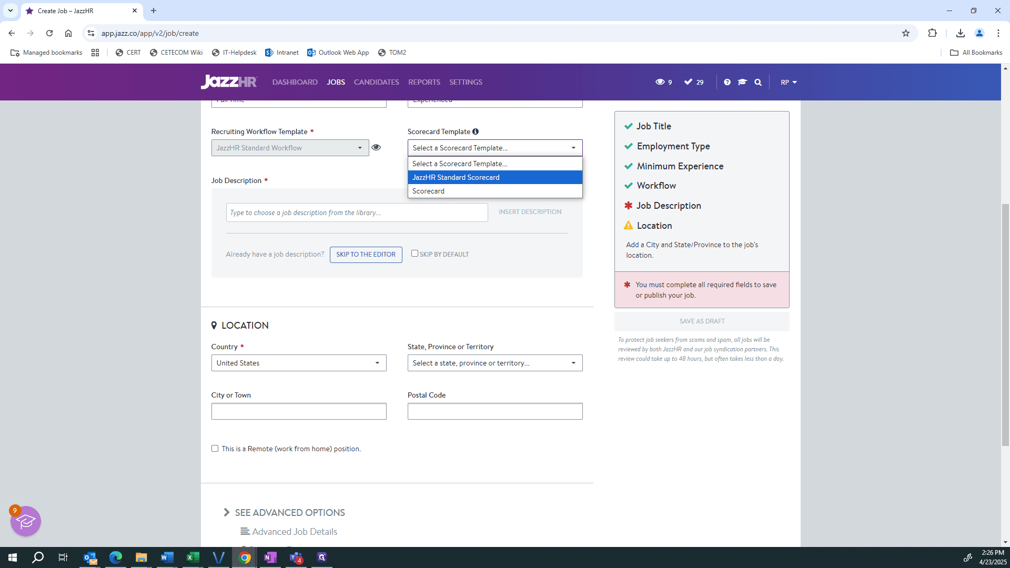Click the JazzHR logo
1010x568 pixels.
coord(229,82)
